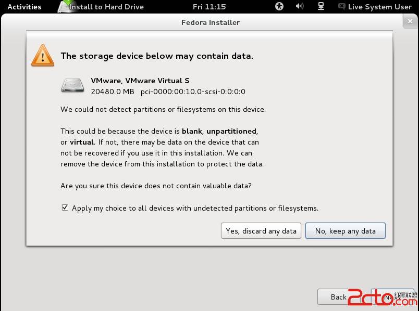Open the Universal Access accessibility icon

[x=279, y=6]
